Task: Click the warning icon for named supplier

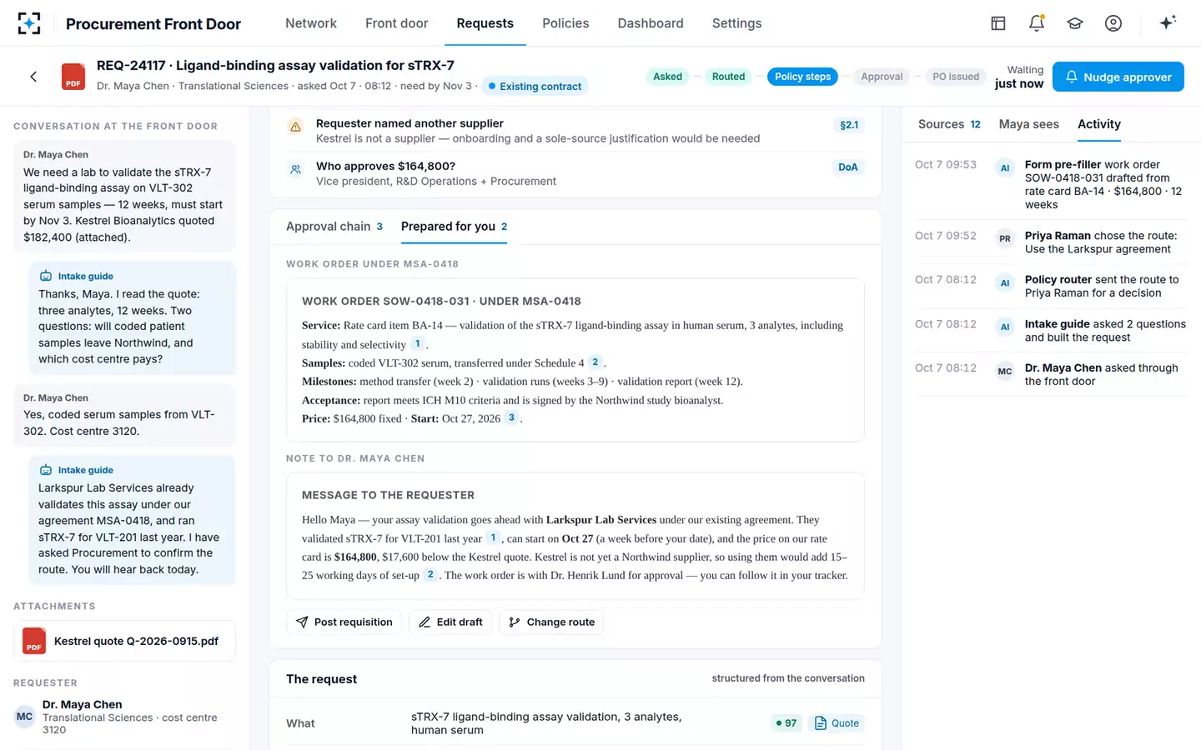Action: click(x=295, y=127)
